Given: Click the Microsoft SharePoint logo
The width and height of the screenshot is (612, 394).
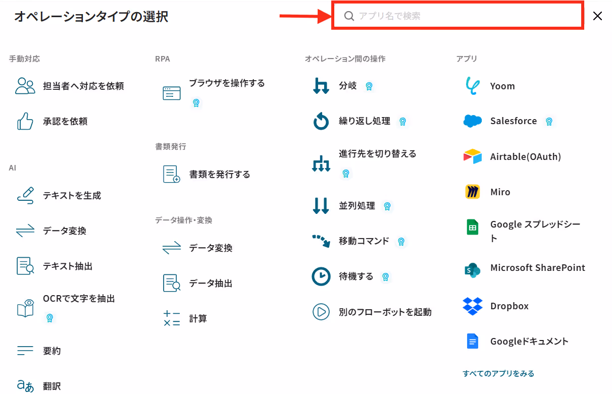Looking at the screenshot, I should (473, 270).
